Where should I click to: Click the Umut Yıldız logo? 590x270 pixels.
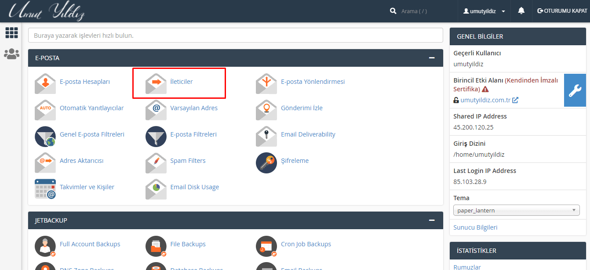(x=47, y=11)
